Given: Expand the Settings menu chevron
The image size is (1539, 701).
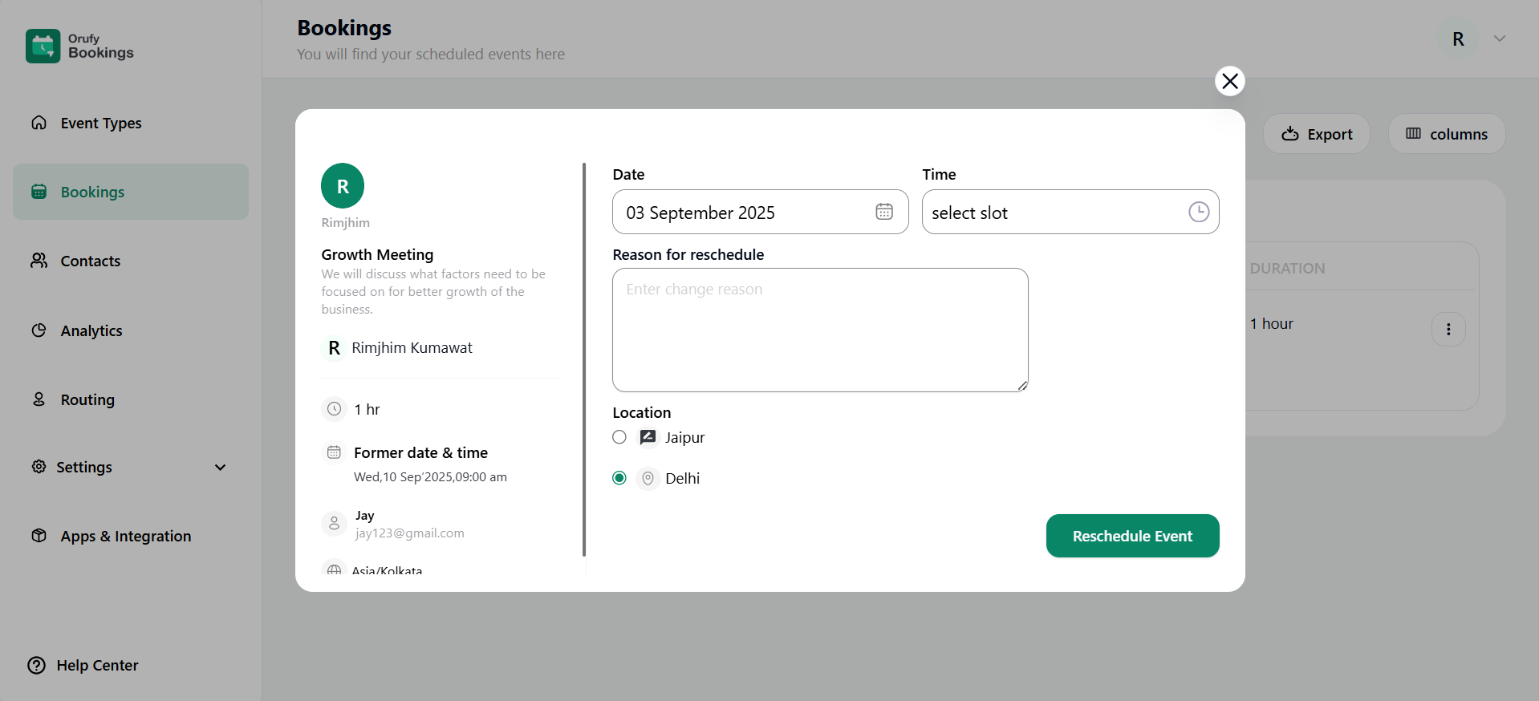Looking at the screenshot, I should pyautogui.click(x=220, y=467).
